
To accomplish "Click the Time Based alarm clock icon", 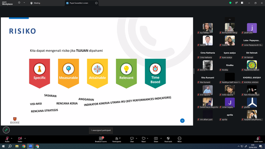I will (155, 69).
